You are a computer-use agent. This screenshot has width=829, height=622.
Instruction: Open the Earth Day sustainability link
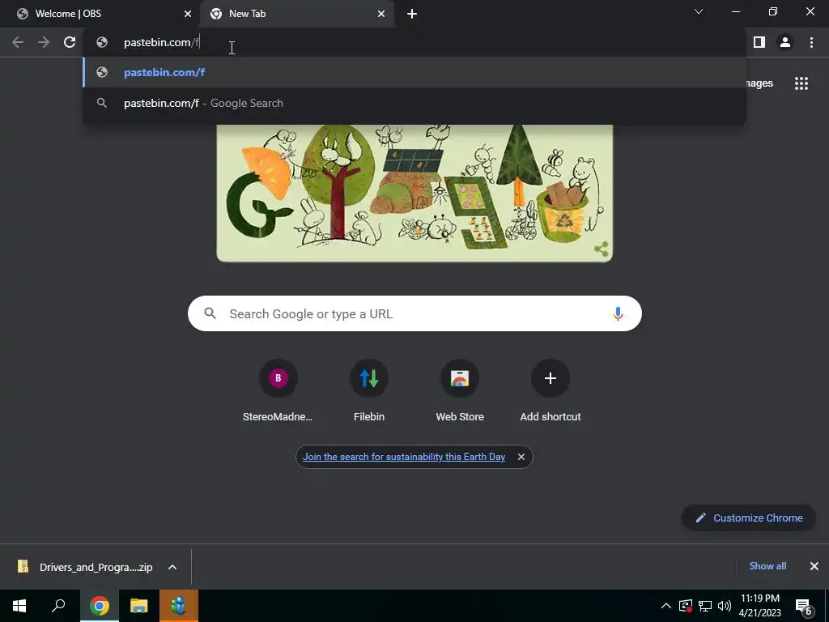point(404,457)
